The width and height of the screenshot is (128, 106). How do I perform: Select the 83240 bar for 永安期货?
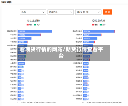point(23,42)
